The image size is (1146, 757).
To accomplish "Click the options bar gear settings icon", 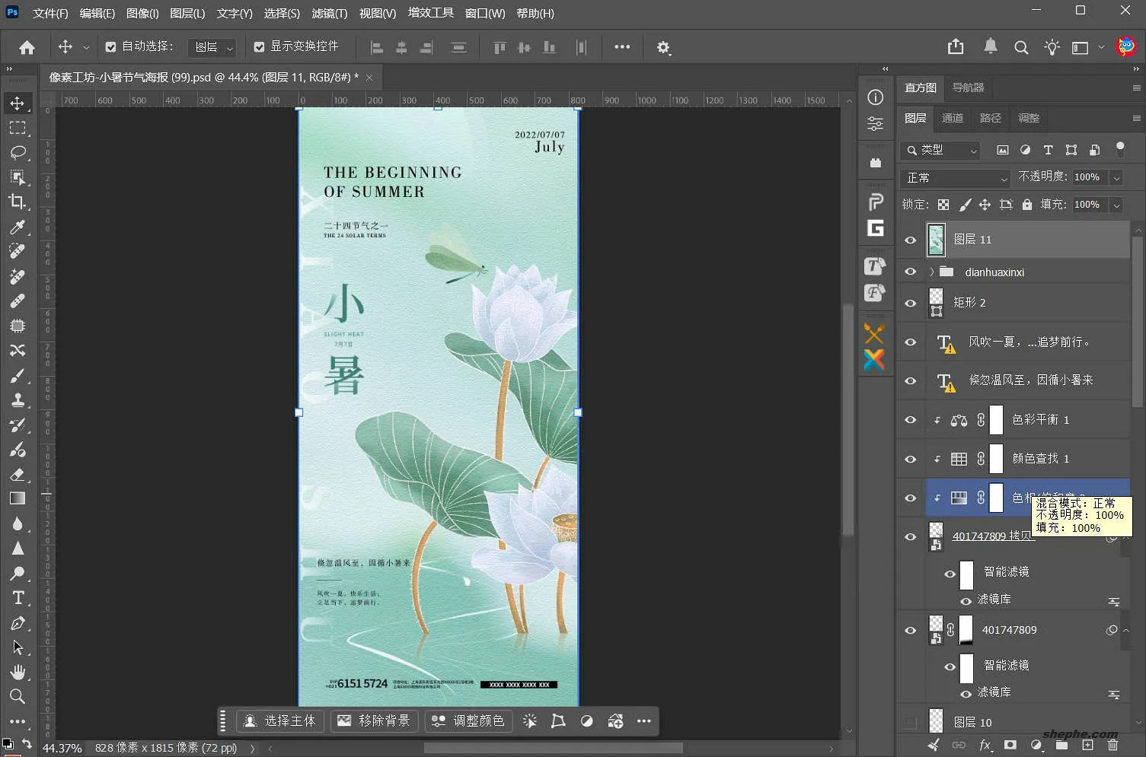I will point(663,47).
